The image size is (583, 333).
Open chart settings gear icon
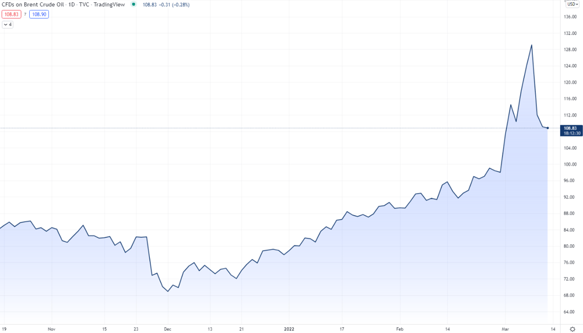pos(573,329)
